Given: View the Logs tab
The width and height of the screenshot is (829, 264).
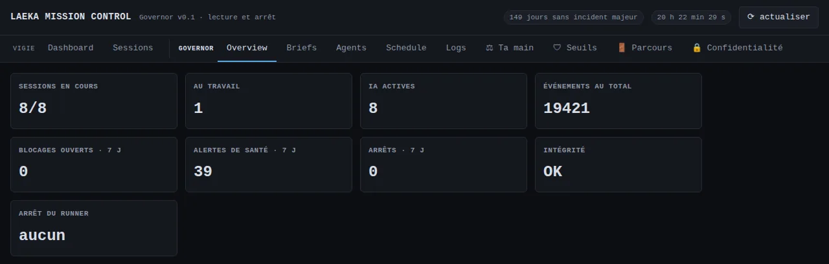Looking at the screenshot, I should 456,48.
